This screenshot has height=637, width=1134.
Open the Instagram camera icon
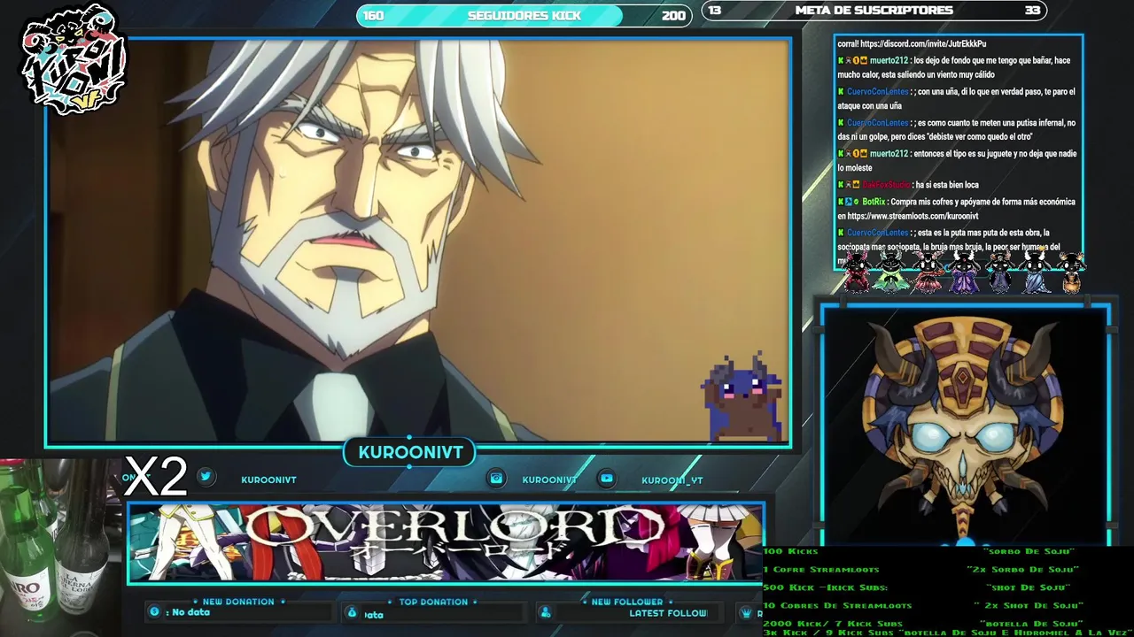[x=496, y=479]
